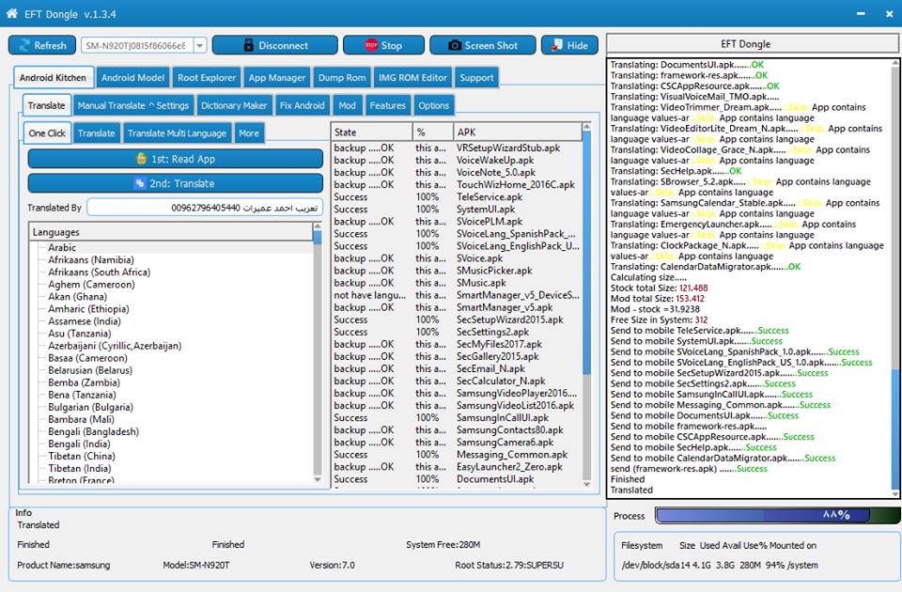Click the languages list vertical scrollbar

(317, 353)
